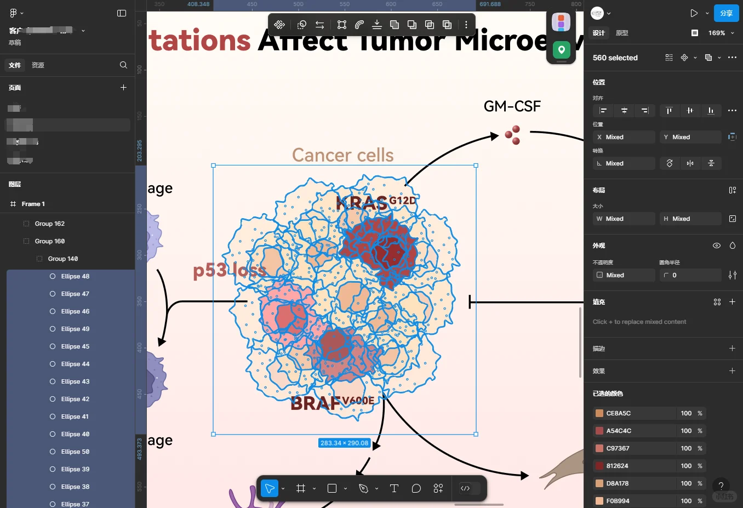Viewport: 743px width, 508px height.
Task: Switch to the 设计 tab
Action: point(598,33)
